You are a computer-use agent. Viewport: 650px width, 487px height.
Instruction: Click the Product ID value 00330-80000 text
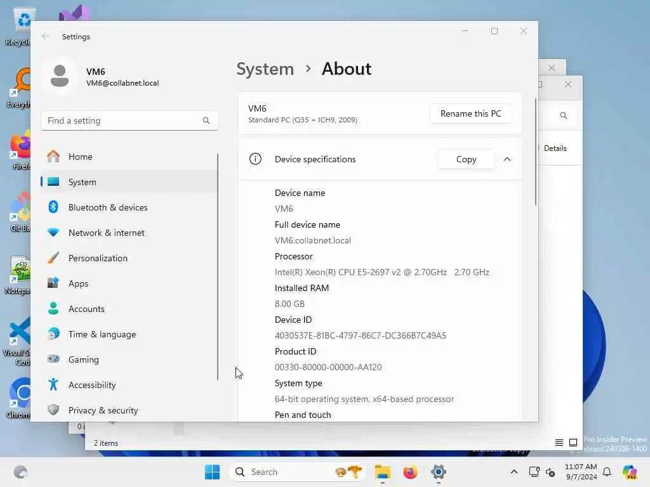(x=328, y=367)
